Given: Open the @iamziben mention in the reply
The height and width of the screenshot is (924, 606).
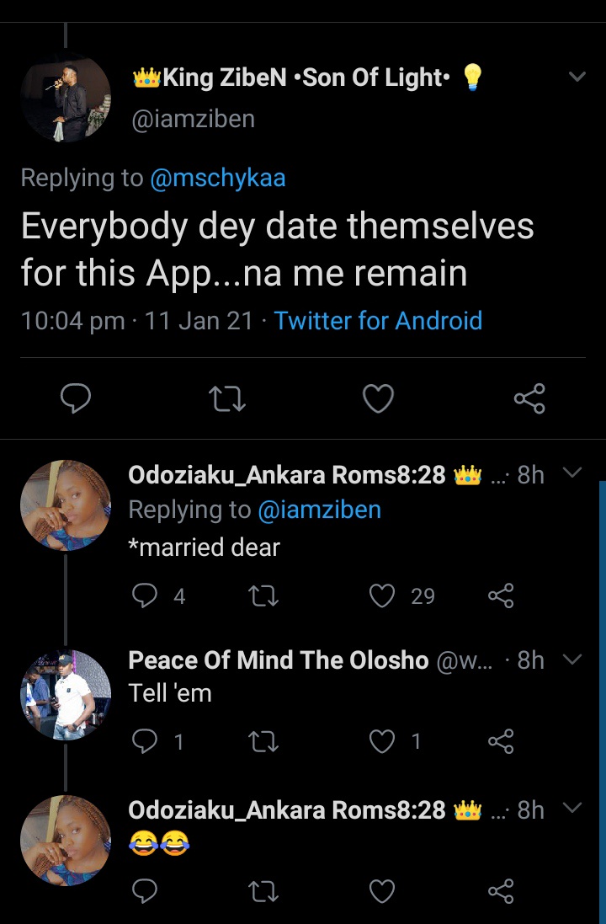Looking at the screenshot, I should click(x=319, y=510).
